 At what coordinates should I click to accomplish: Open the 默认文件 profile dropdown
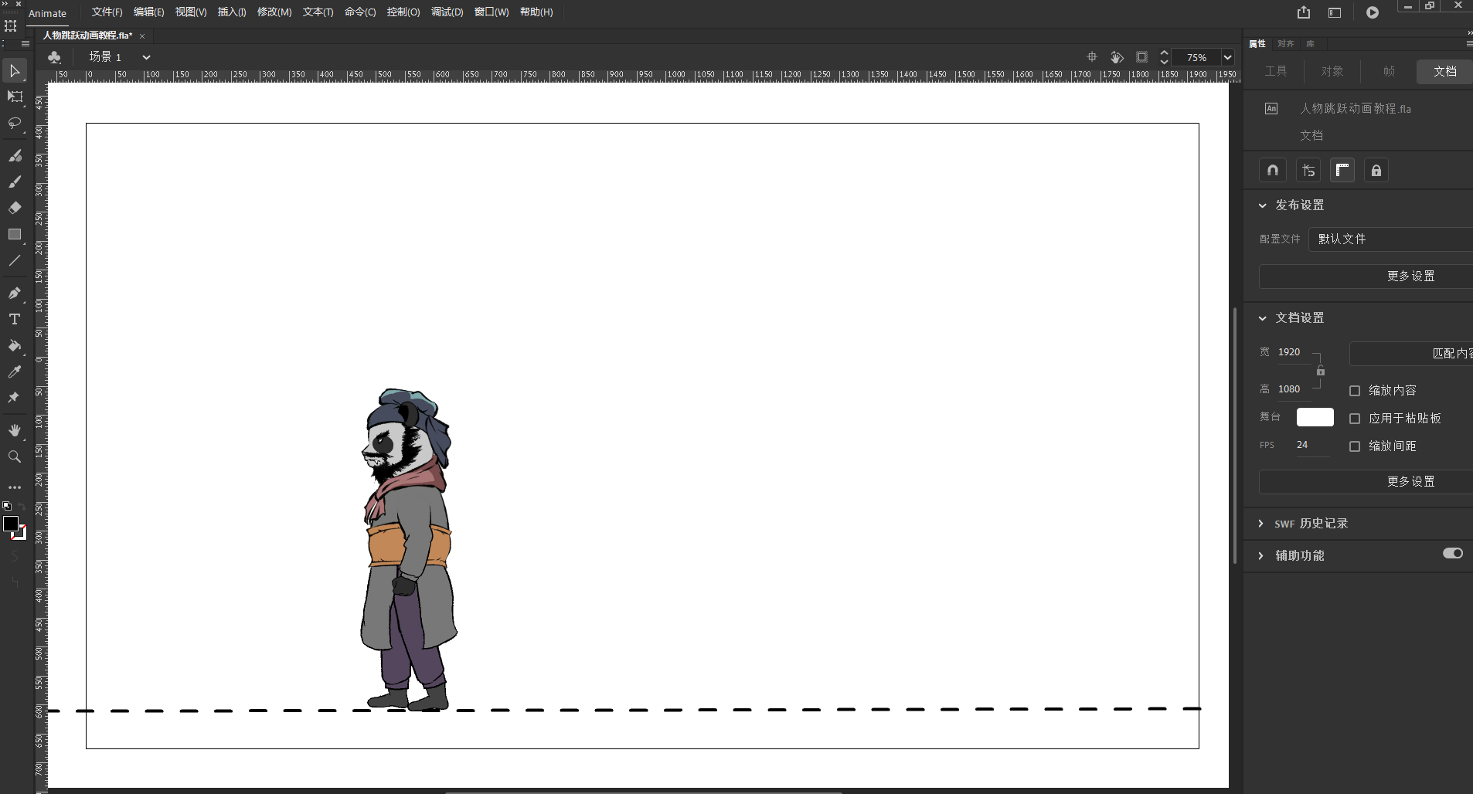point(1390,239)
